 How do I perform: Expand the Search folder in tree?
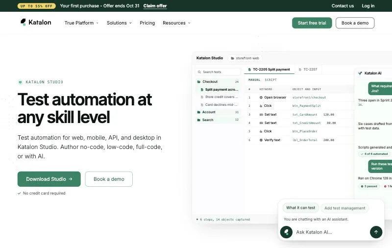218,120
